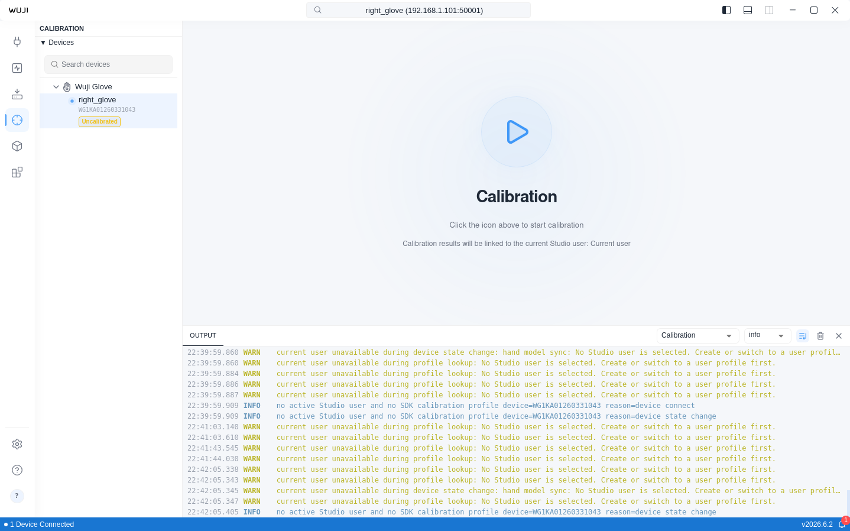Click the small round question mark badge

tap(17, 496)
